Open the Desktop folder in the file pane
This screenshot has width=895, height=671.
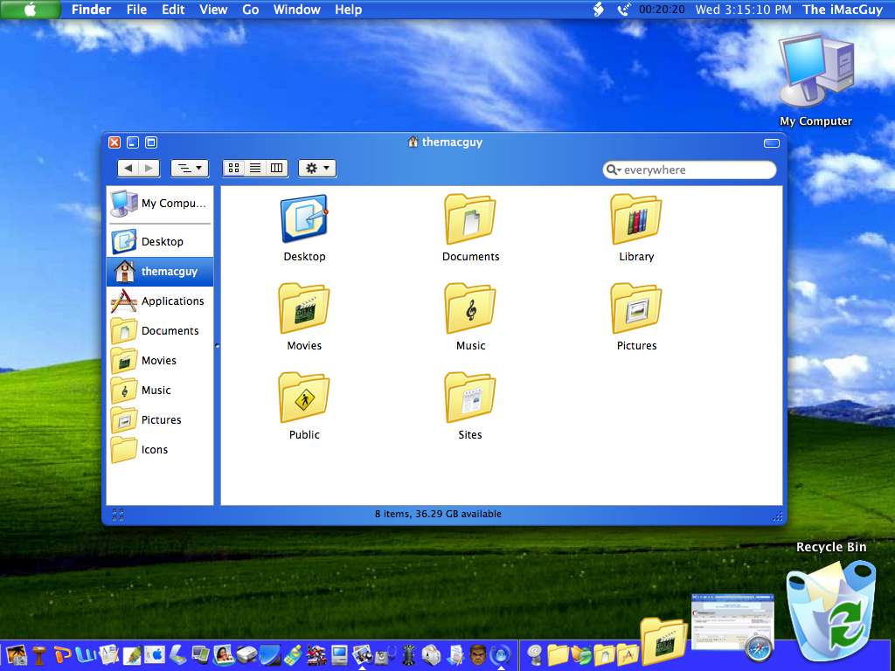[x=303, y=219]
